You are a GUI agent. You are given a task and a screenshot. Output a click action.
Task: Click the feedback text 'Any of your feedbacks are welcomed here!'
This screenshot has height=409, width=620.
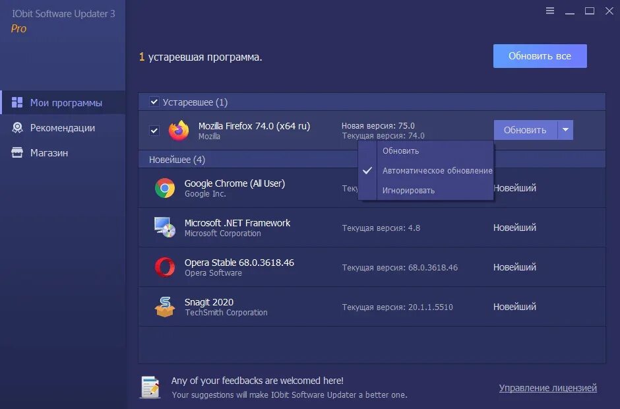click(257, 381)
